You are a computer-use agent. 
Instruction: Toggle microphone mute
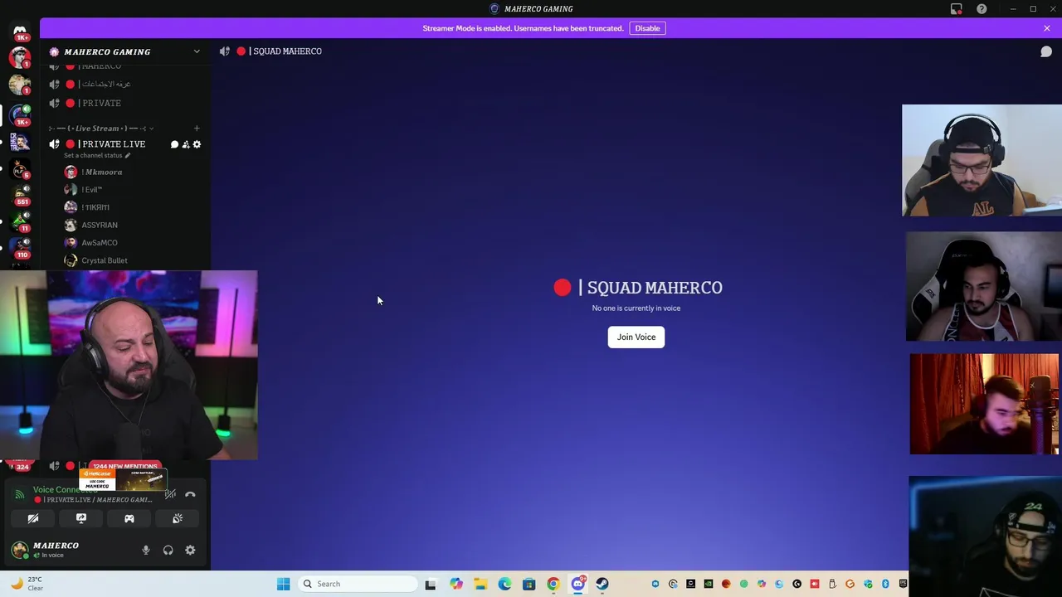(146, 550)
